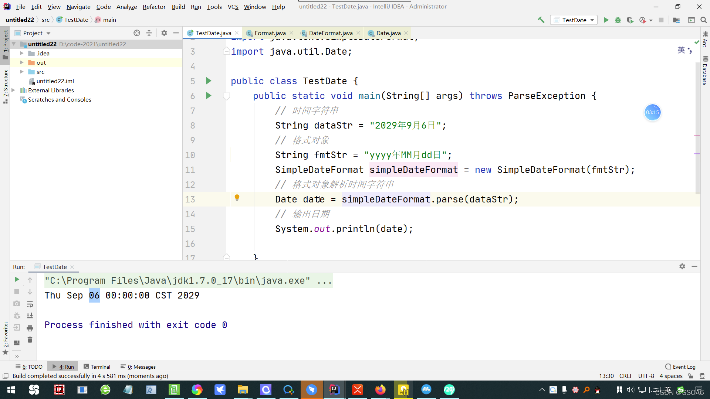
Task: Click the UTF-8 encoding in status bar
Action: [x=646, y=376]
